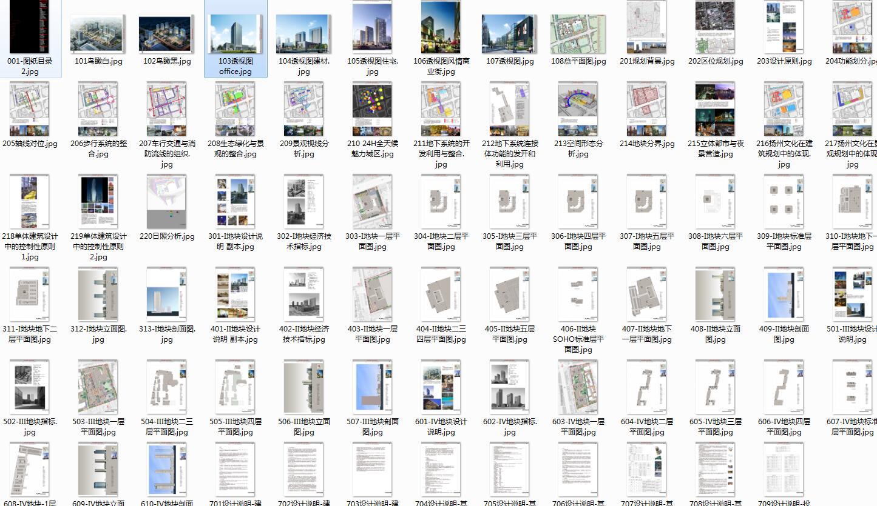Viewport: 877px width, 506px height.
Task: Select the 202区位规划.jpg thumbnail
Action: tap(716, 27)
